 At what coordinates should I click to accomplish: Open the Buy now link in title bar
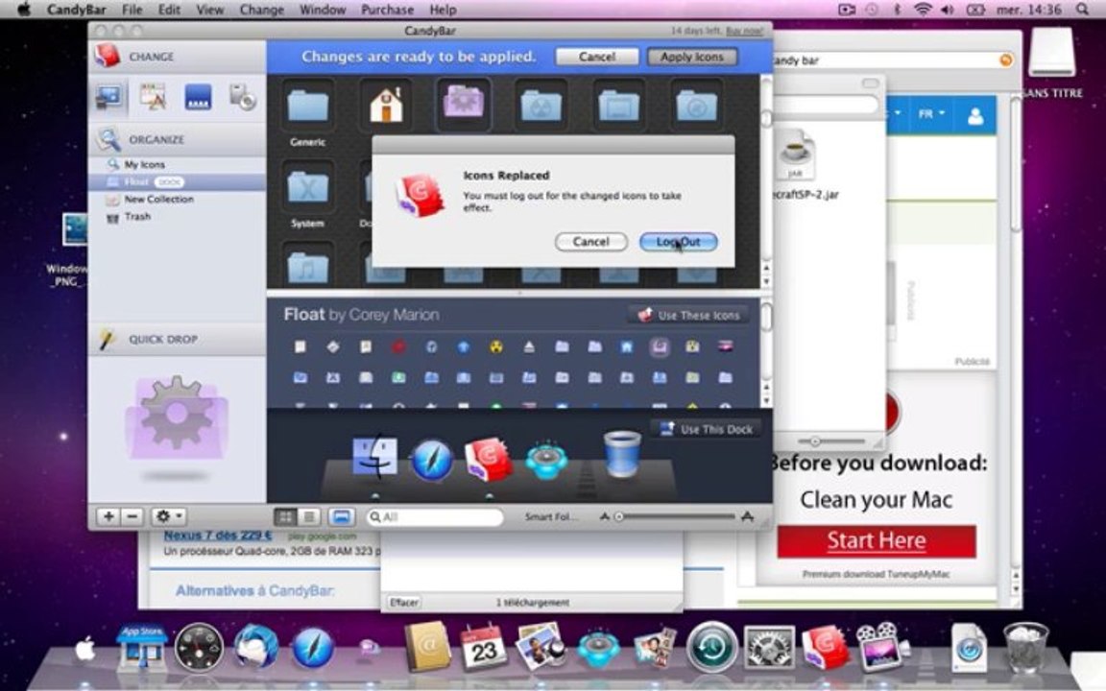click(x=745, y=31)
